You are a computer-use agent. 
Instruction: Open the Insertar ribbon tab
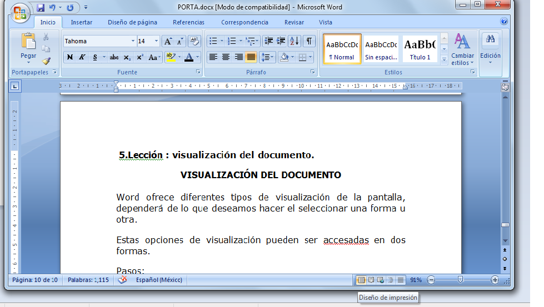tap(82, 22)
